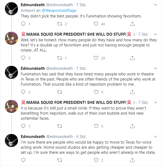
Task: Open Mama Squid's avatar on second tweet
Action: click(x=11, y=106)
